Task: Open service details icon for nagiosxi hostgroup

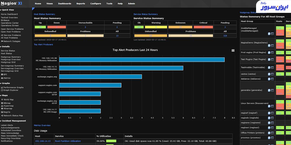Action: tap(269, 128)
